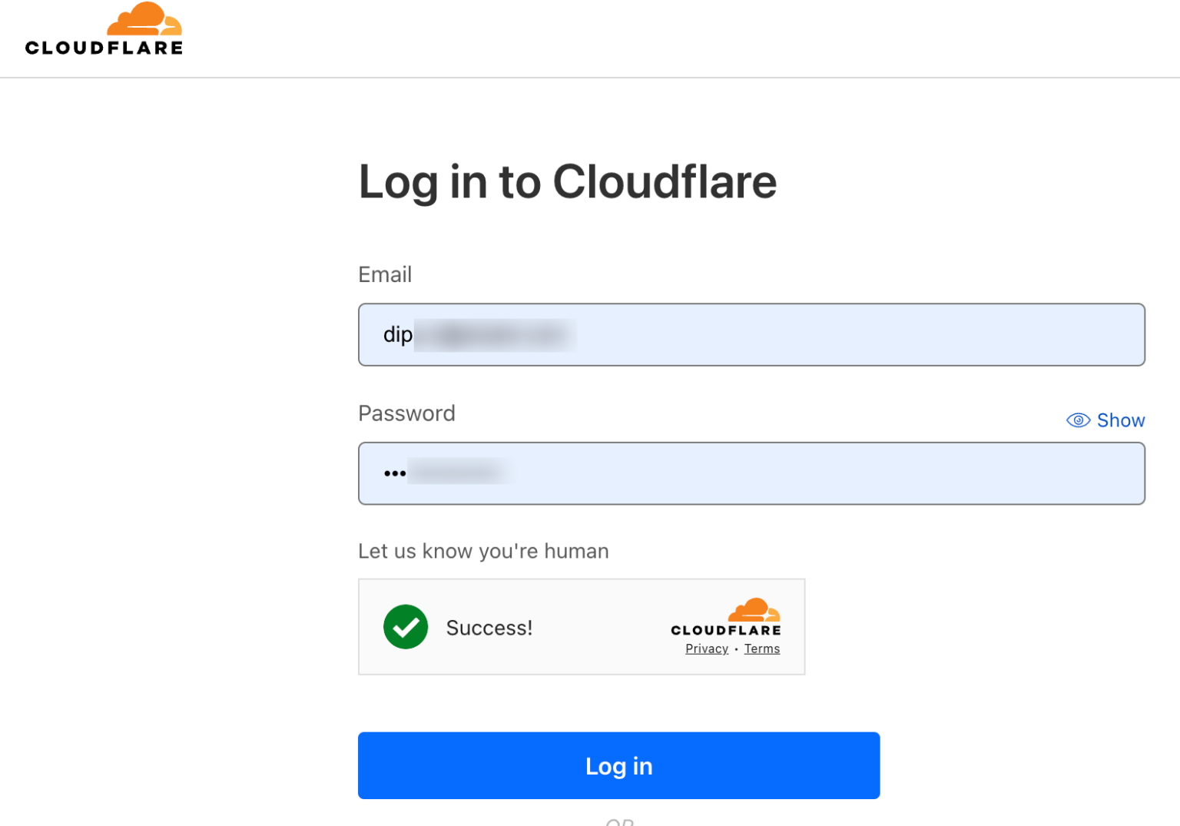Toggle the password visibility control

tap(1105, 420)
